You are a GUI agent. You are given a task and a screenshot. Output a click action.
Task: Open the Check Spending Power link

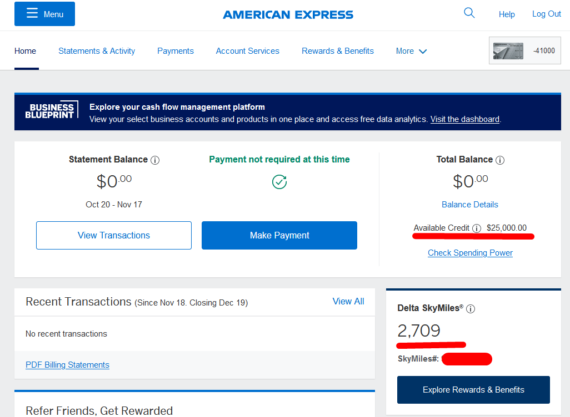470,253
